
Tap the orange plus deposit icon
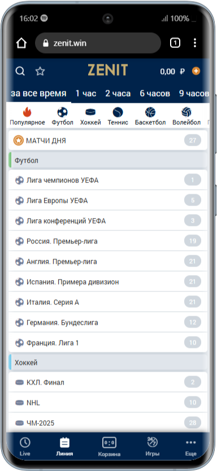(x=196, y=71)
